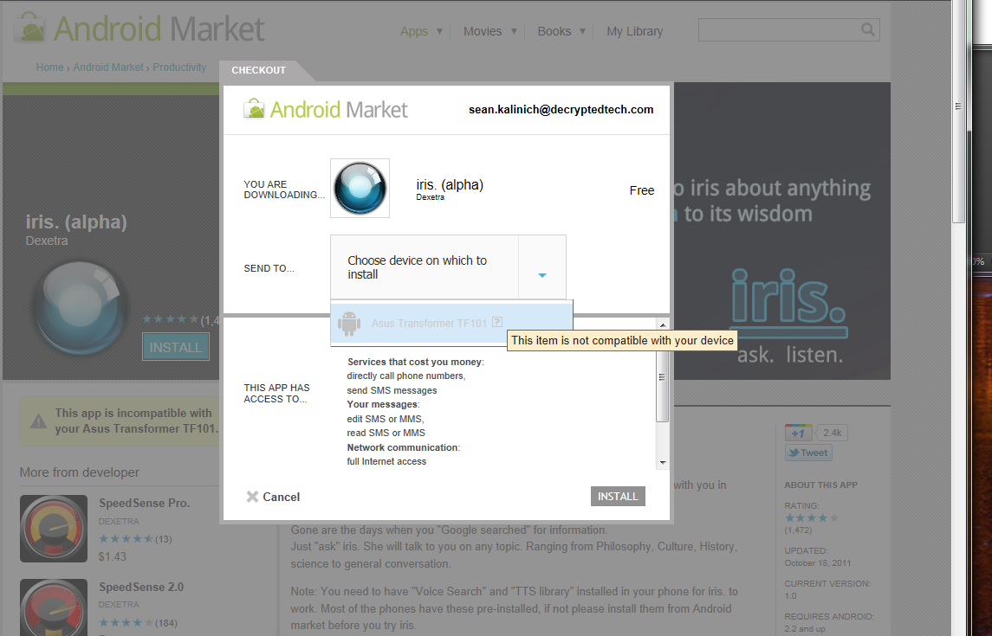
Task: Open My Library
Action: click(x=634, y=31)
